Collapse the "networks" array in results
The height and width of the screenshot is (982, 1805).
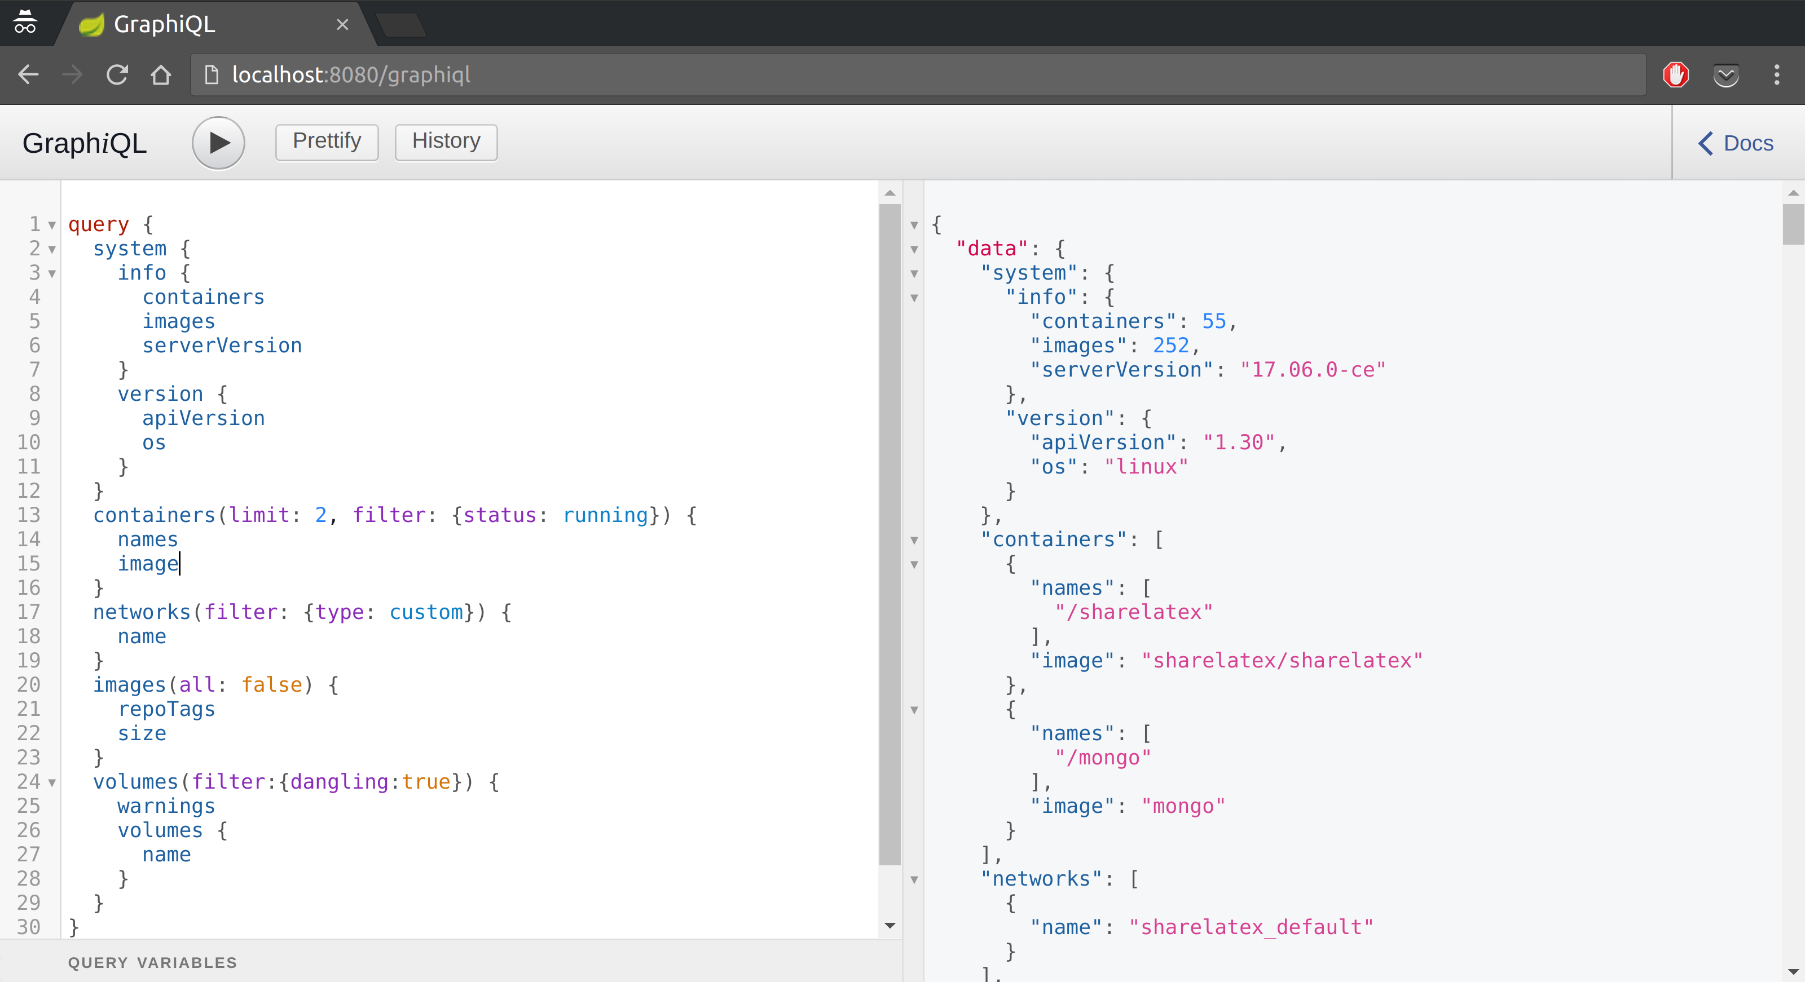click(914, 881)
